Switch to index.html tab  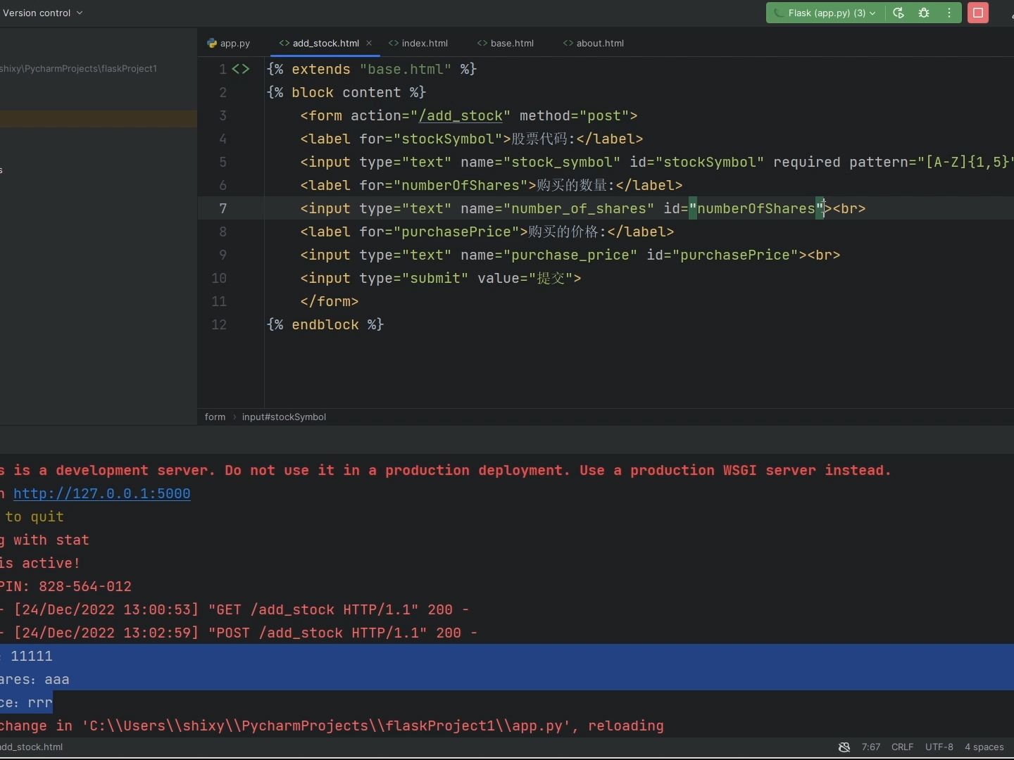[x=418, y=43]
